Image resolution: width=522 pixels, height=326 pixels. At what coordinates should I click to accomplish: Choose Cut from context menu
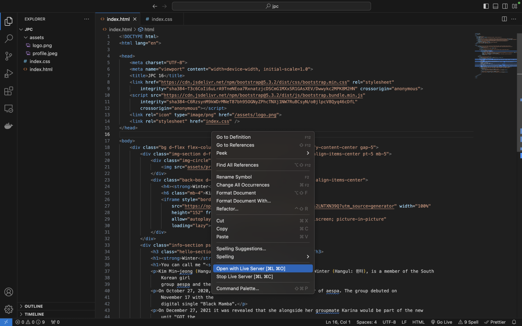point(263,221)
